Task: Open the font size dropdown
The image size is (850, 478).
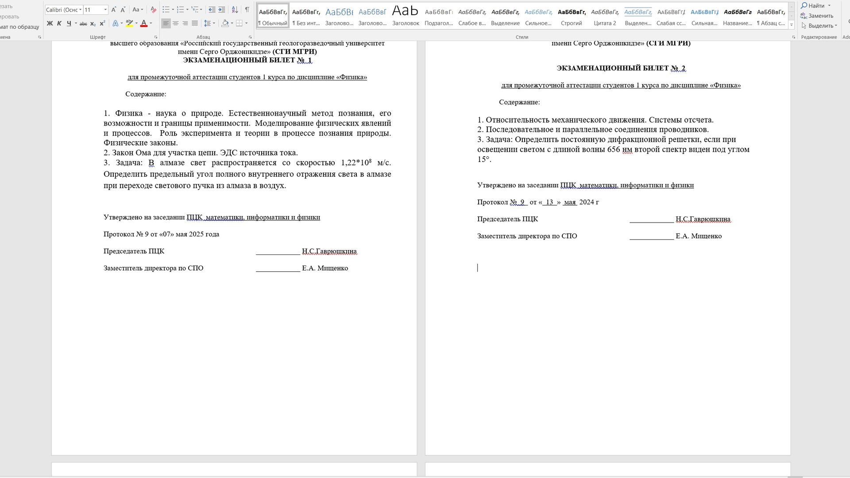Action: coord(105,10)
